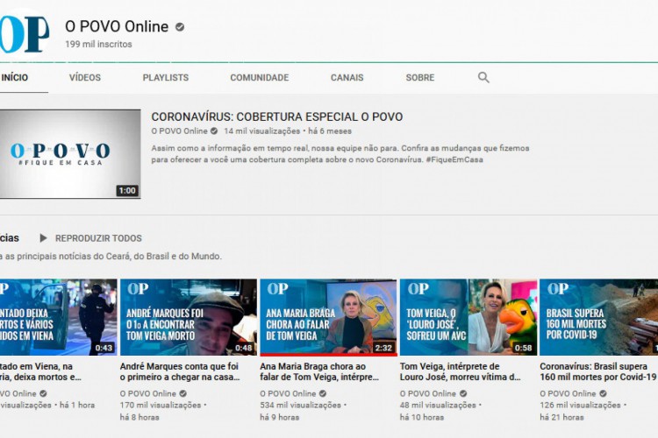Click the O POVO Online link under the featured video

tap(179, 131)
